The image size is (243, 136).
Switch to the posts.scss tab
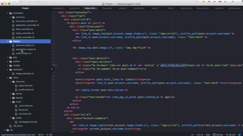pos(139,8)
